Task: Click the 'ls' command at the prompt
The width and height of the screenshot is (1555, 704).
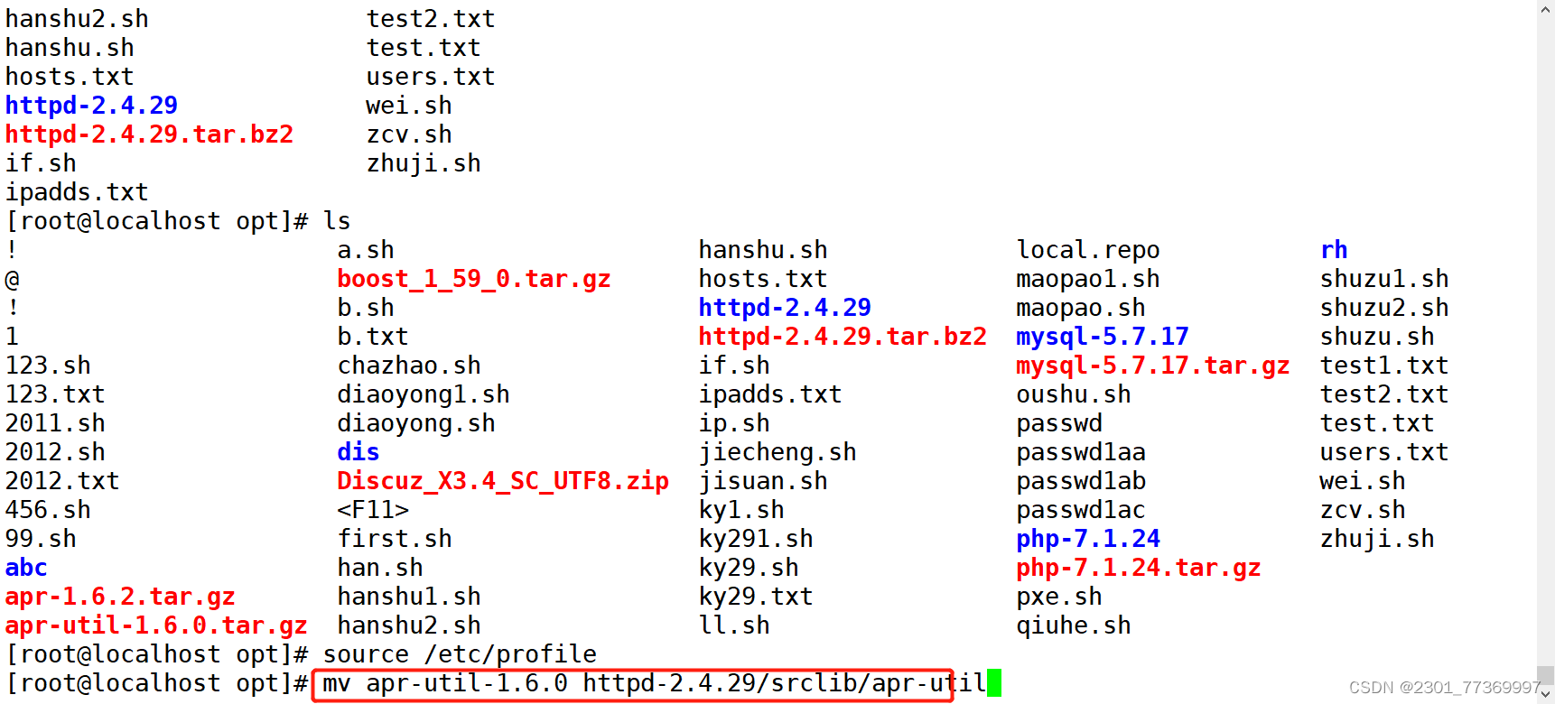Action: point(337,221)
